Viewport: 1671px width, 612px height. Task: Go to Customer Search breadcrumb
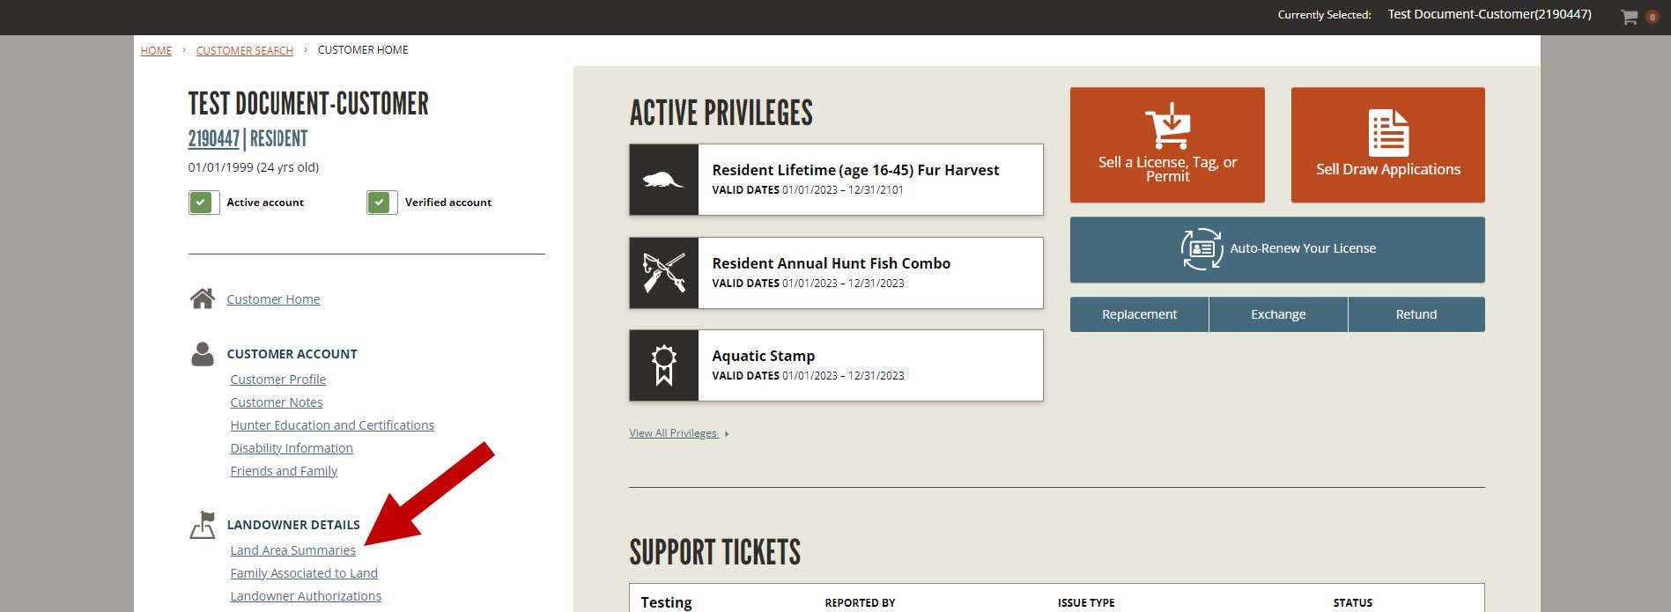coord(245,50)
